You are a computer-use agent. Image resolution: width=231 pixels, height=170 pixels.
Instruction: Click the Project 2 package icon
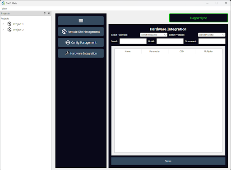point(9,30)
